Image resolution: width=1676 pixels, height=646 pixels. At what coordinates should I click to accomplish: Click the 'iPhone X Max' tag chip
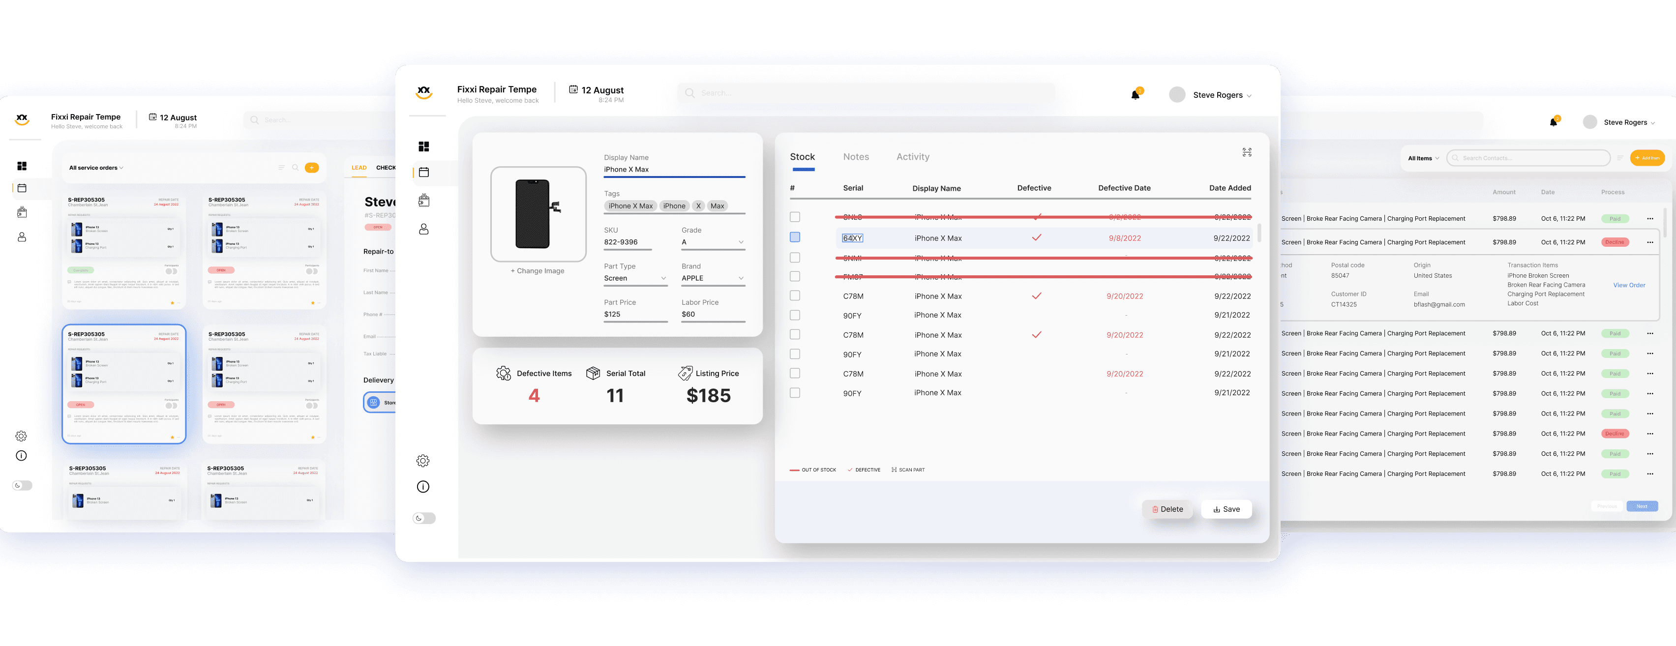pyautogui.click(x=630, y=206)
